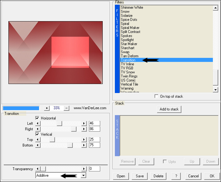Click the filter list scrollbar thumb
This screenshot has height=182, width=221.
coord(215,78)
